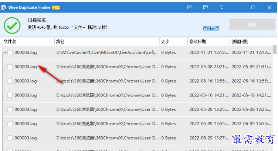Select 0 Bytes size in 2022-06-09 row
Image resolution: width=278 pixels, height=151 pixels.
click(x=169, y=124)
